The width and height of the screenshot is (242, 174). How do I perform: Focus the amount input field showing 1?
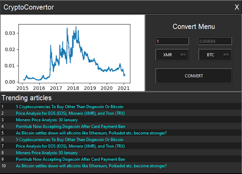(x=172, y=41)
